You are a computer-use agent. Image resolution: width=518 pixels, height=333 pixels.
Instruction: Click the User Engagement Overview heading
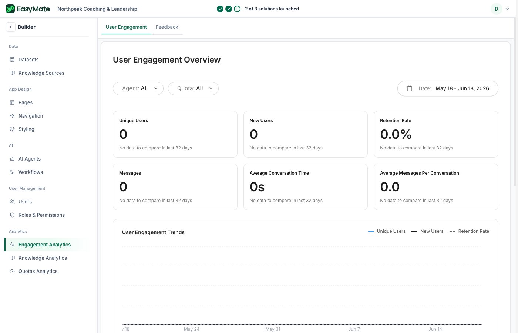pos(166,60)
